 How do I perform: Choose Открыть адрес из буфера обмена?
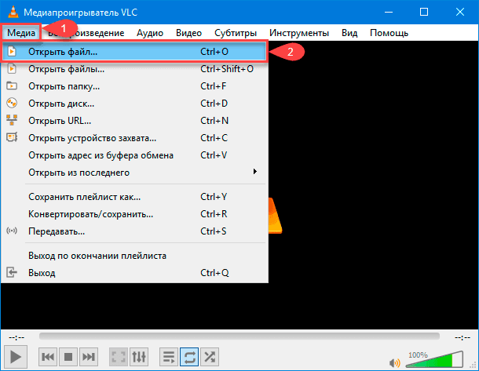point(134,155)
